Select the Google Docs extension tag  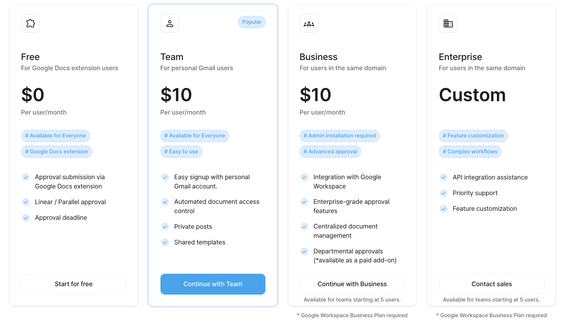(57, 152)
